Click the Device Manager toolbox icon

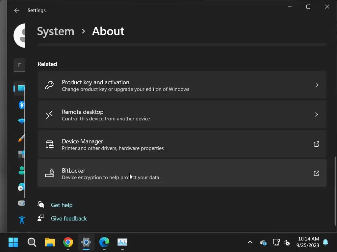tap(50, 144)
